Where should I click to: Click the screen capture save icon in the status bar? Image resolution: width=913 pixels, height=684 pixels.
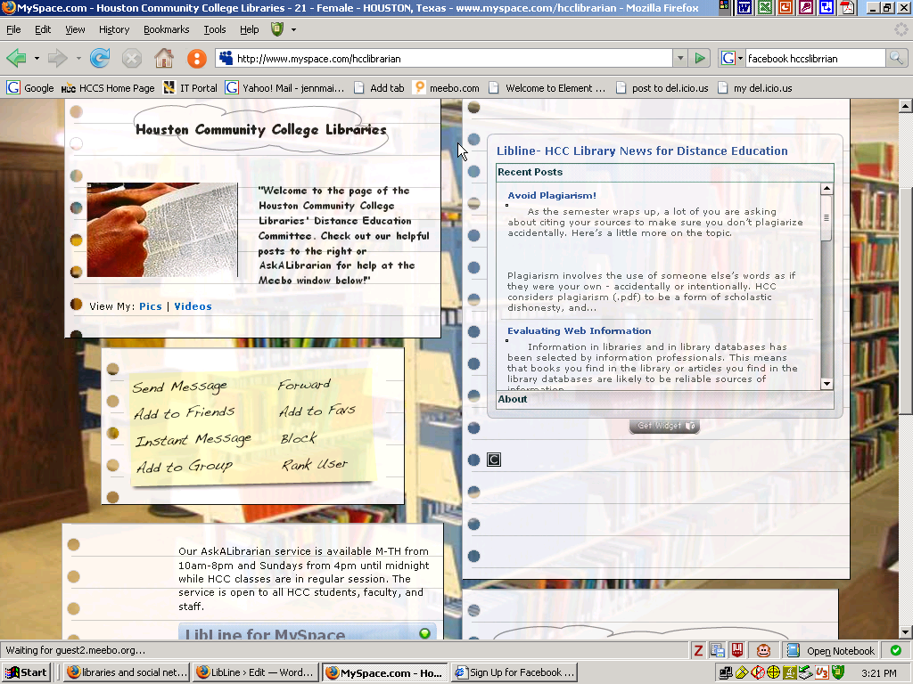[718, 650]
